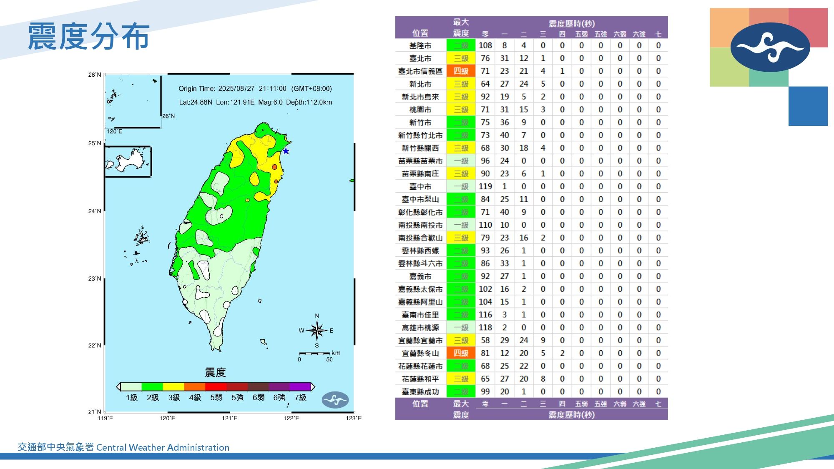
Task: Click the 震度歷時(秒) header at the table top
Action: [x=572, y=23]
